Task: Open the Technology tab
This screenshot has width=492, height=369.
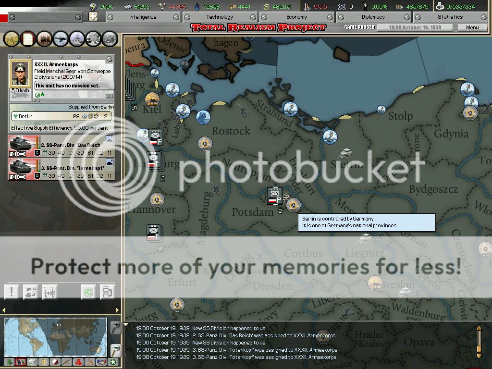Action: coord(220,17)
